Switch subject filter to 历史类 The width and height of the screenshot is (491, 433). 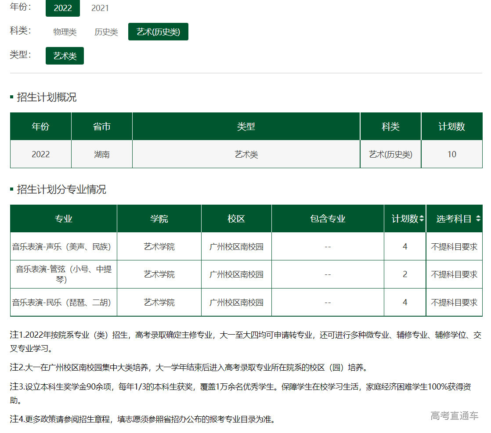point(105,32)
